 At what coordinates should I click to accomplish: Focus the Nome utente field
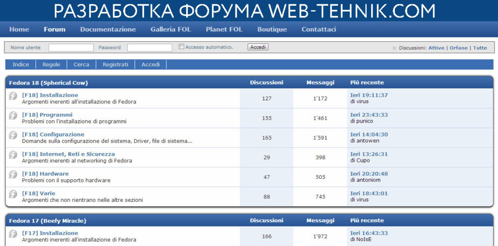(71, 48)
